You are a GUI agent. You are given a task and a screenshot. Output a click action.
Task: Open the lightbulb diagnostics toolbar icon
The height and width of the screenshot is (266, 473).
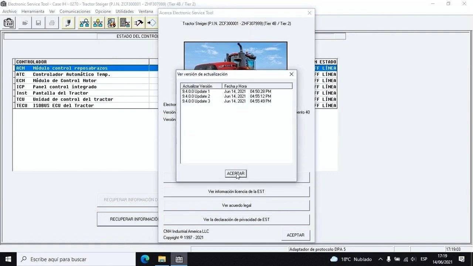(x=98, y=23)
